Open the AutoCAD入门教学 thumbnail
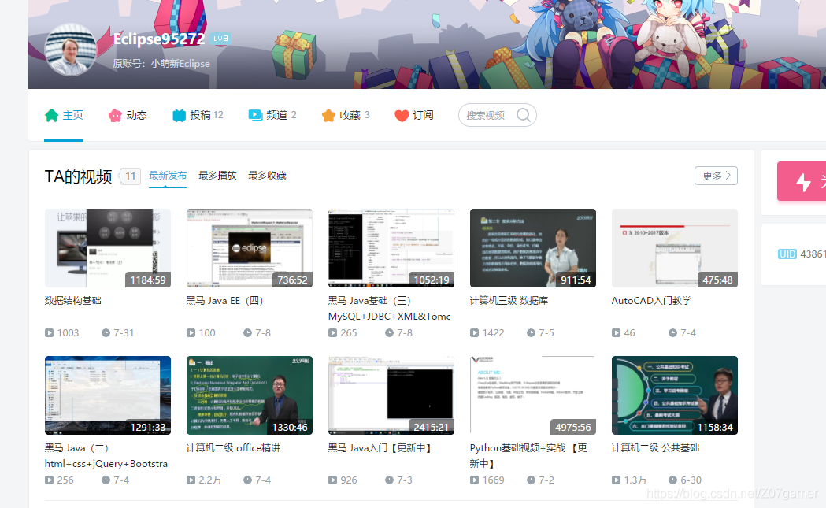 click(675, 248)
